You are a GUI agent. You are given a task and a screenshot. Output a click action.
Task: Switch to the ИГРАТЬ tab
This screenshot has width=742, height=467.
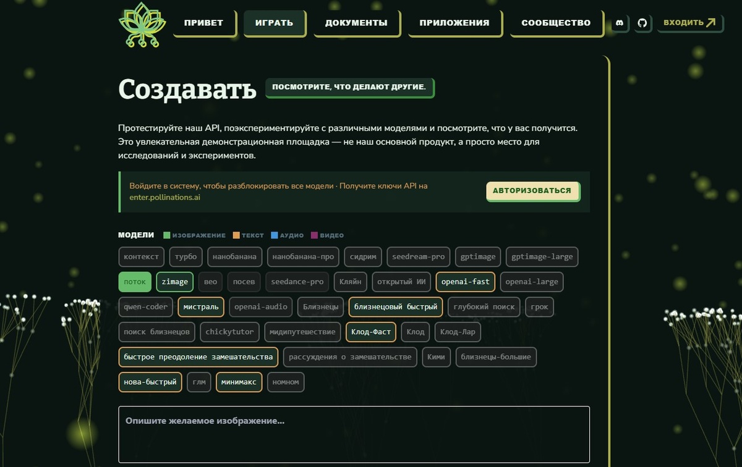tap(274, 23)
